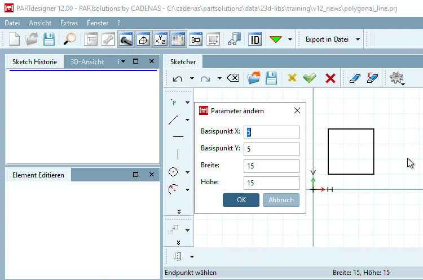Confirm parameters with OK button
Viewport: 423px width, 280px height.
coord(241,200)
